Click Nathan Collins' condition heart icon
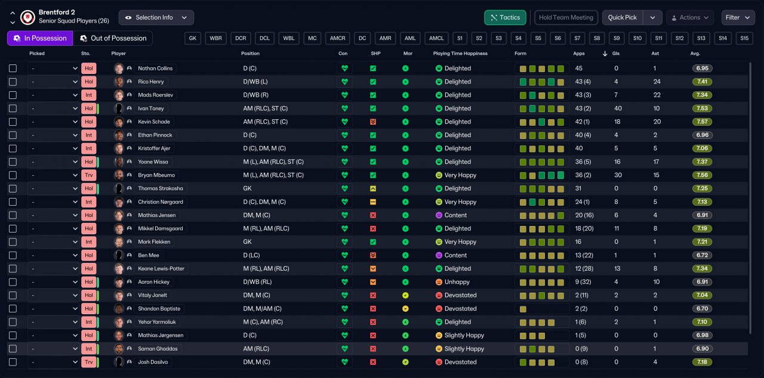This screenshot has height=378, width=764. click(344, 69)
